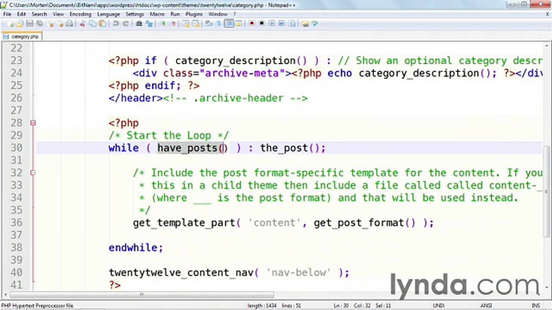Image resolution: width=552 pixels, height=310 pixels.
Task: Open the Encoding menu
Action: pyautogui.click(x=80, y=14)
